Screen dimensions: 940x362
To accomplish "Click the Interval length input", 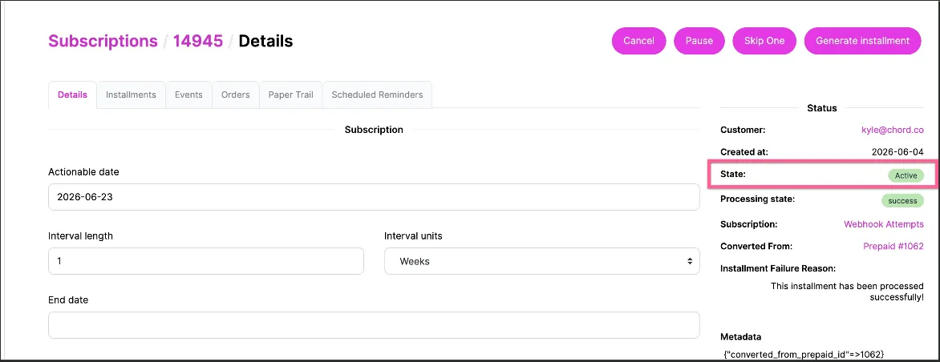I will 205,261.
